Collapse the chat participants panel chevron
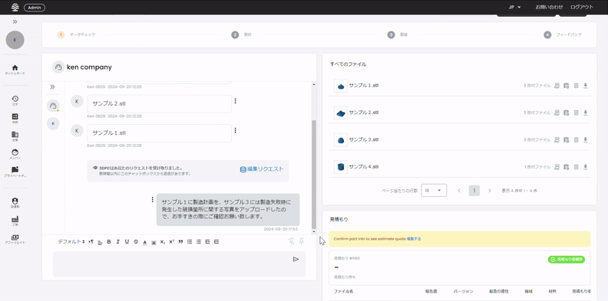 click(x=53, y=87)
